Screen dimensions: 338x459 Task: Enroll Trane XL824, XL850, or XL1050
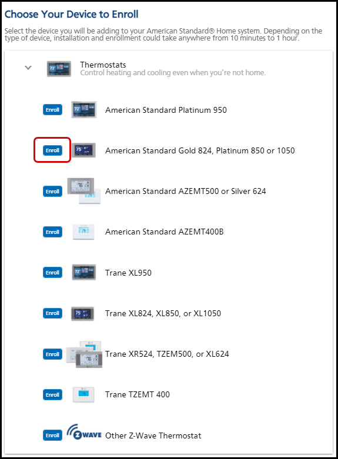coord(52,313)
